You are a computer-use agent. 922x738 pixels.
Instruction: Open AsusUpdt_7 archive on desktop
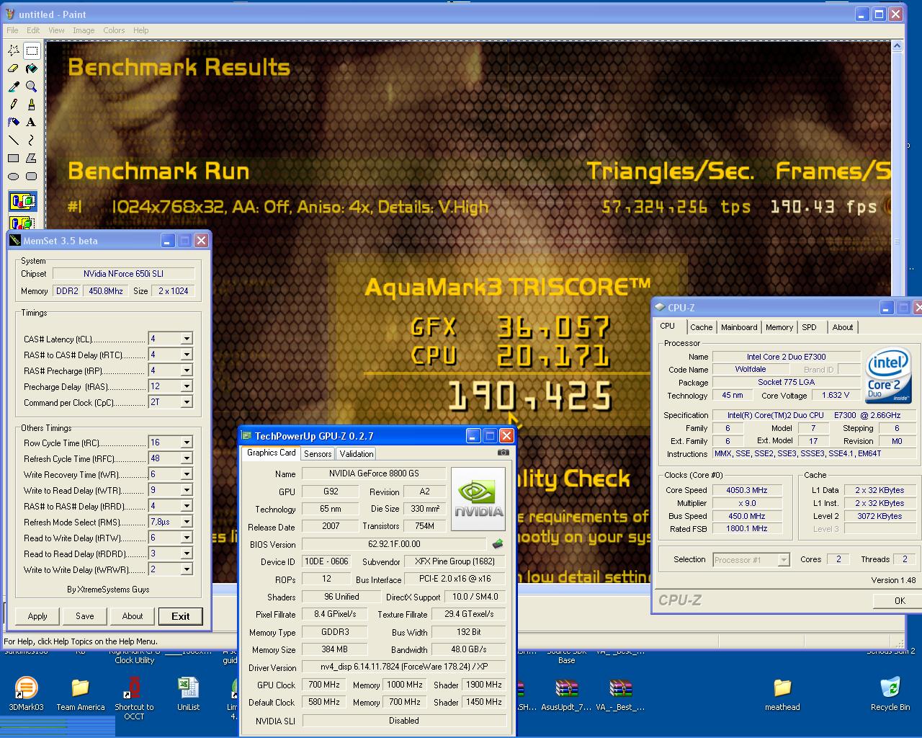coord(566,695)
